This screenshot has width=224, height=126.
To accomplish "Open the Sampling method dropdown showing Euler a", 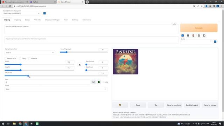I will pyautogui.click(x=30, y=53).
